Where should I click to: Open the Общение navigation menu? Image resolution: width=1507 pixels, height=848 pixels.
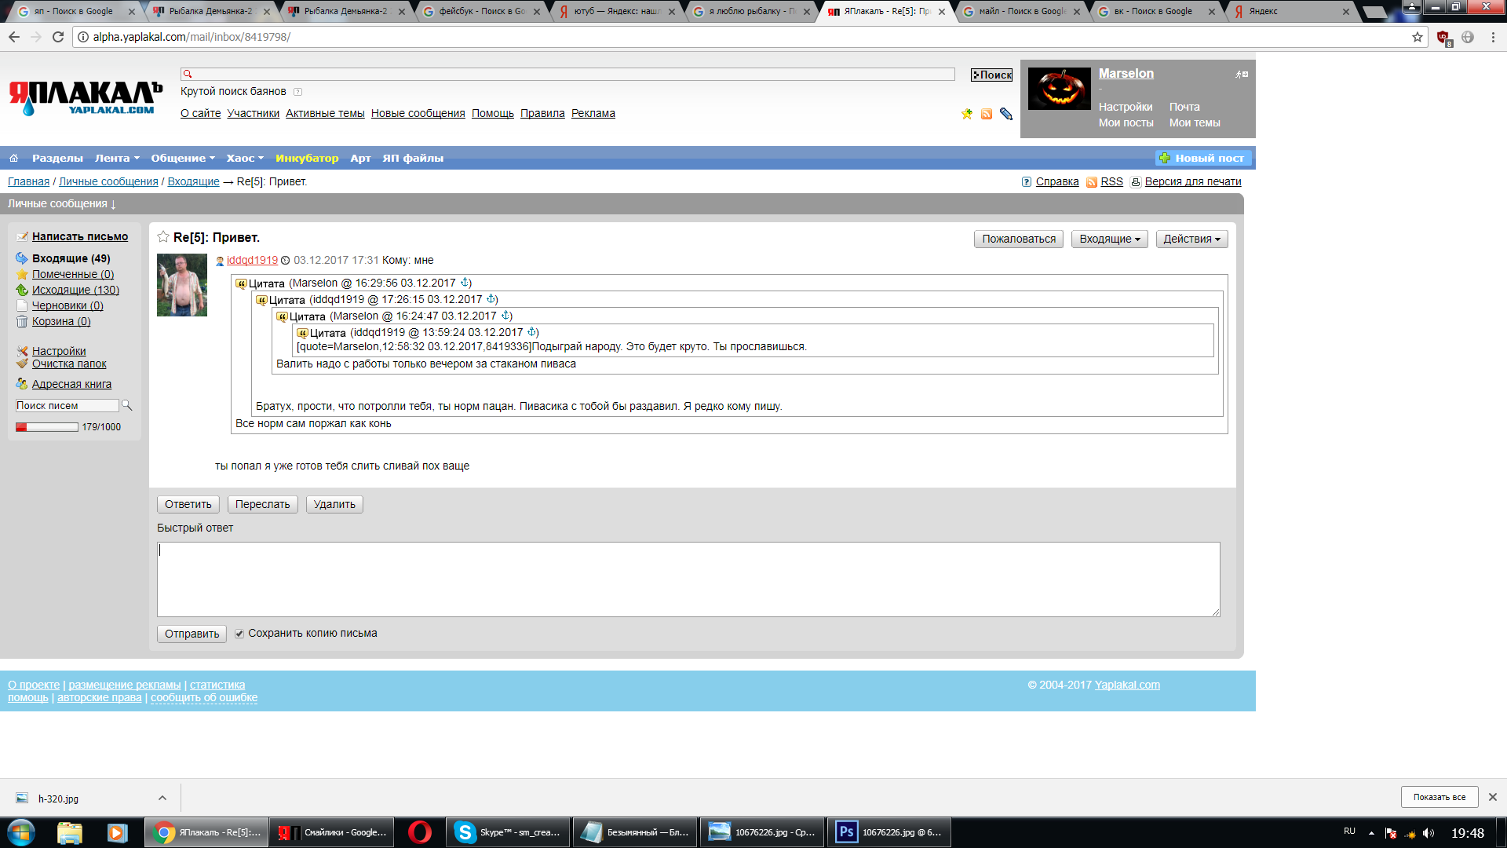182,158
